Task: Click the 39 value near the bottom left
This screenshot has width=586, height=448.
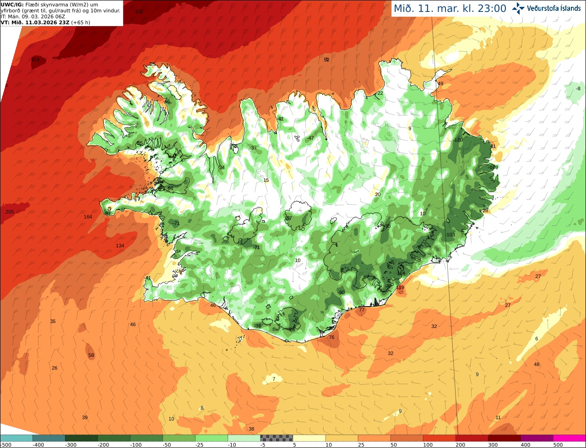Action: [85, 418]
